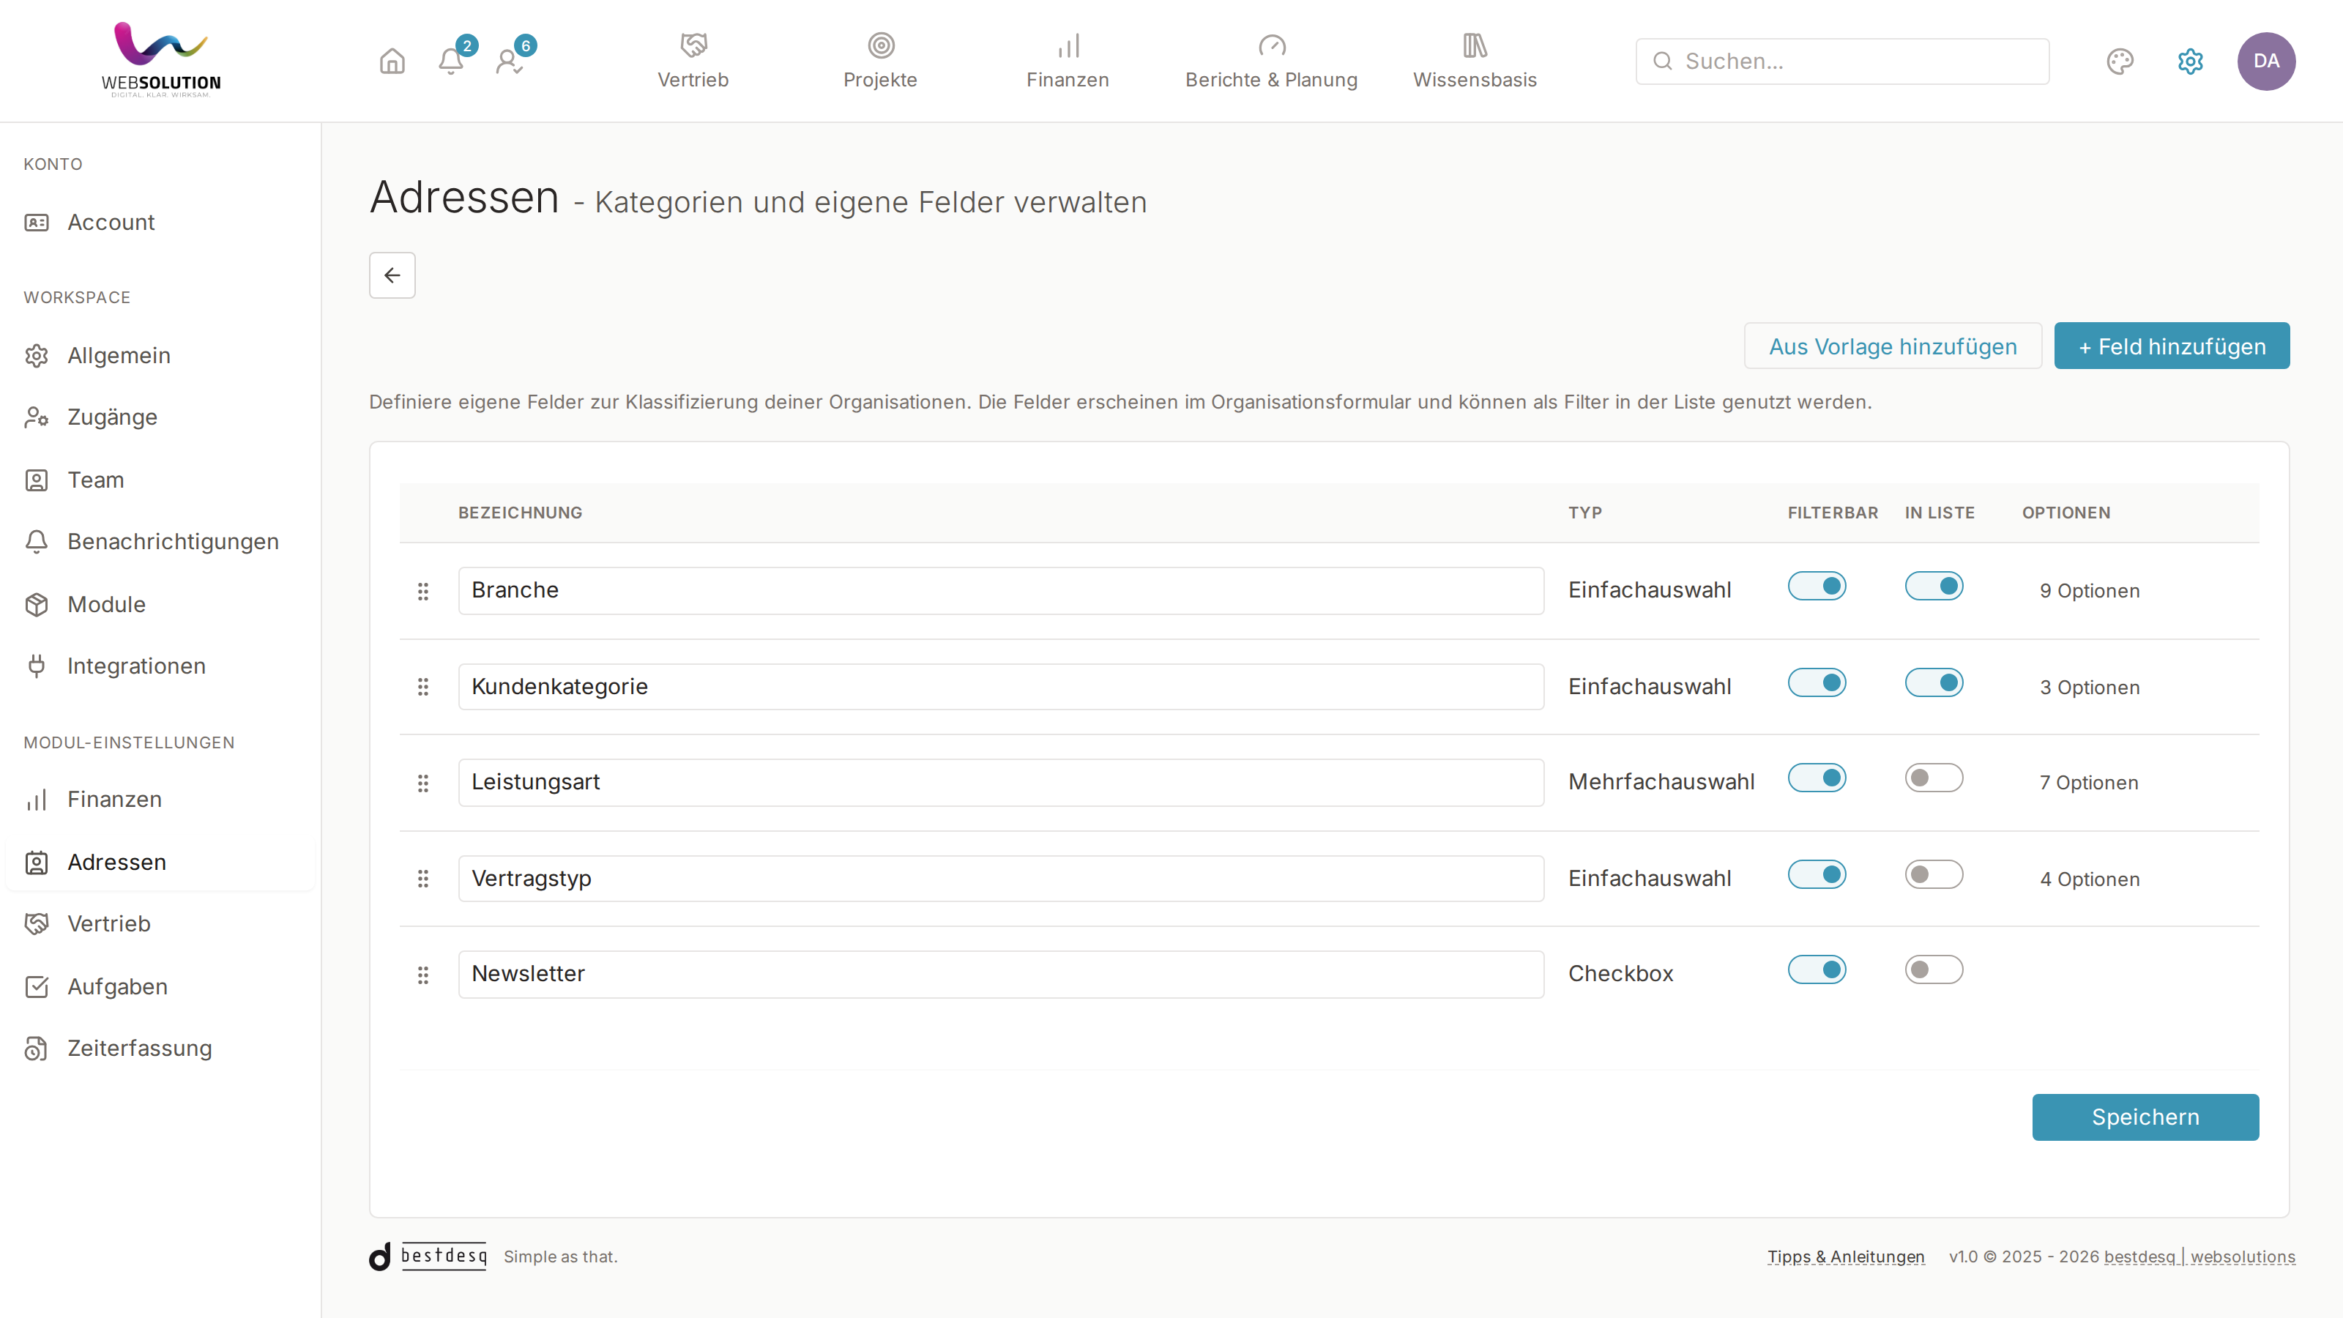Open the Wissensbasis navigation
This screenshot has width=2343, height=1318.
point(1475,61)
